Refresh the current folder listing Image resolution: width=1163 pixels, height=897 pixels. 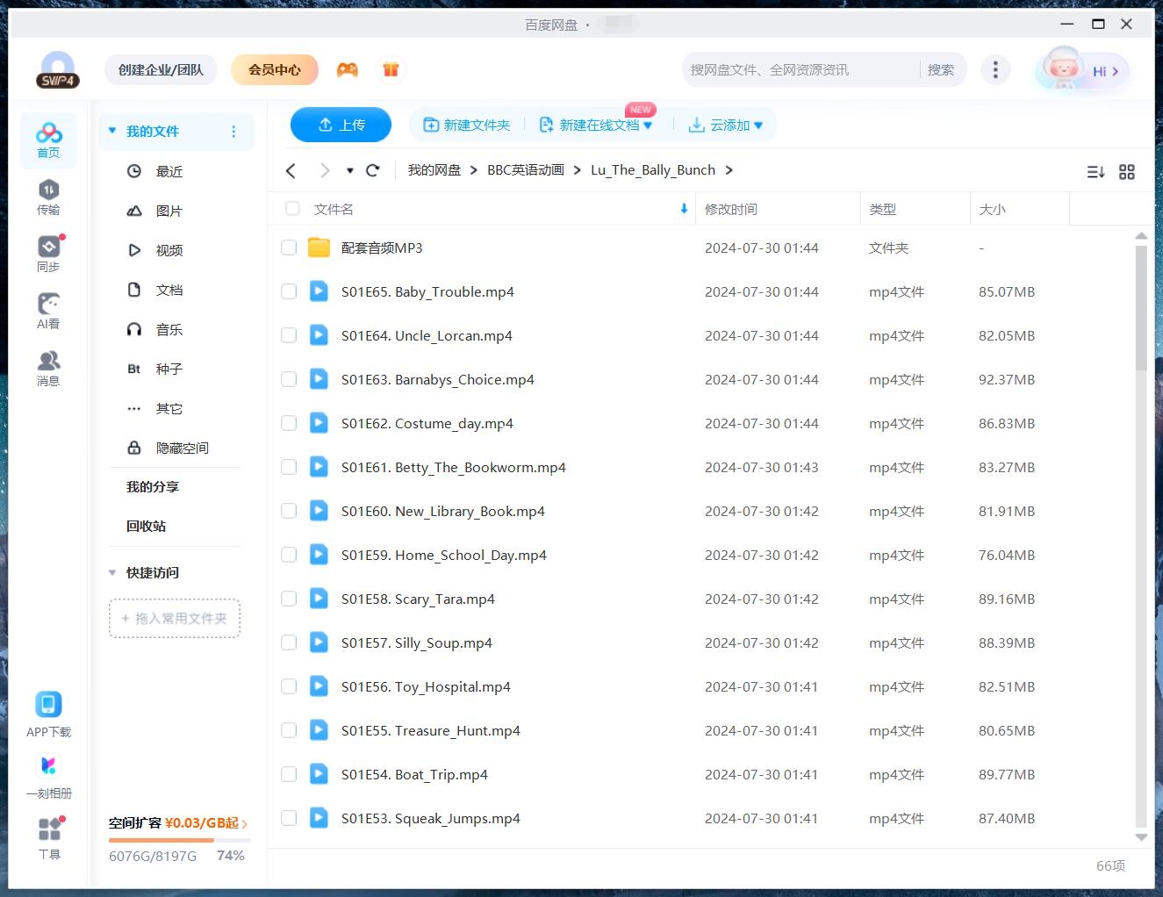point(373,170)
